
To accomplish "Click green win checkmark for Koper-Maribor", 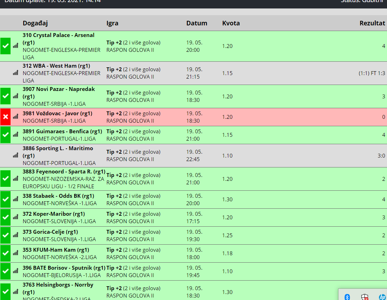I will (5, 218).
